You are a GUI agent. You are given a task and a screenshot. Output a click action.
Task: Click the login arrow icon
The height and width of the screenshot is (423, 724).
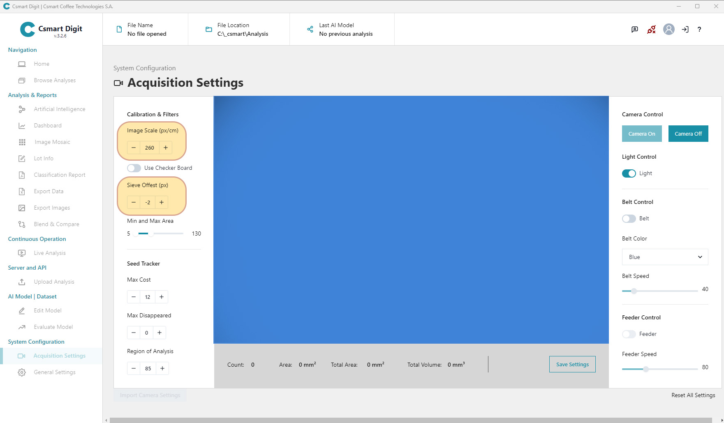[685, 29]
